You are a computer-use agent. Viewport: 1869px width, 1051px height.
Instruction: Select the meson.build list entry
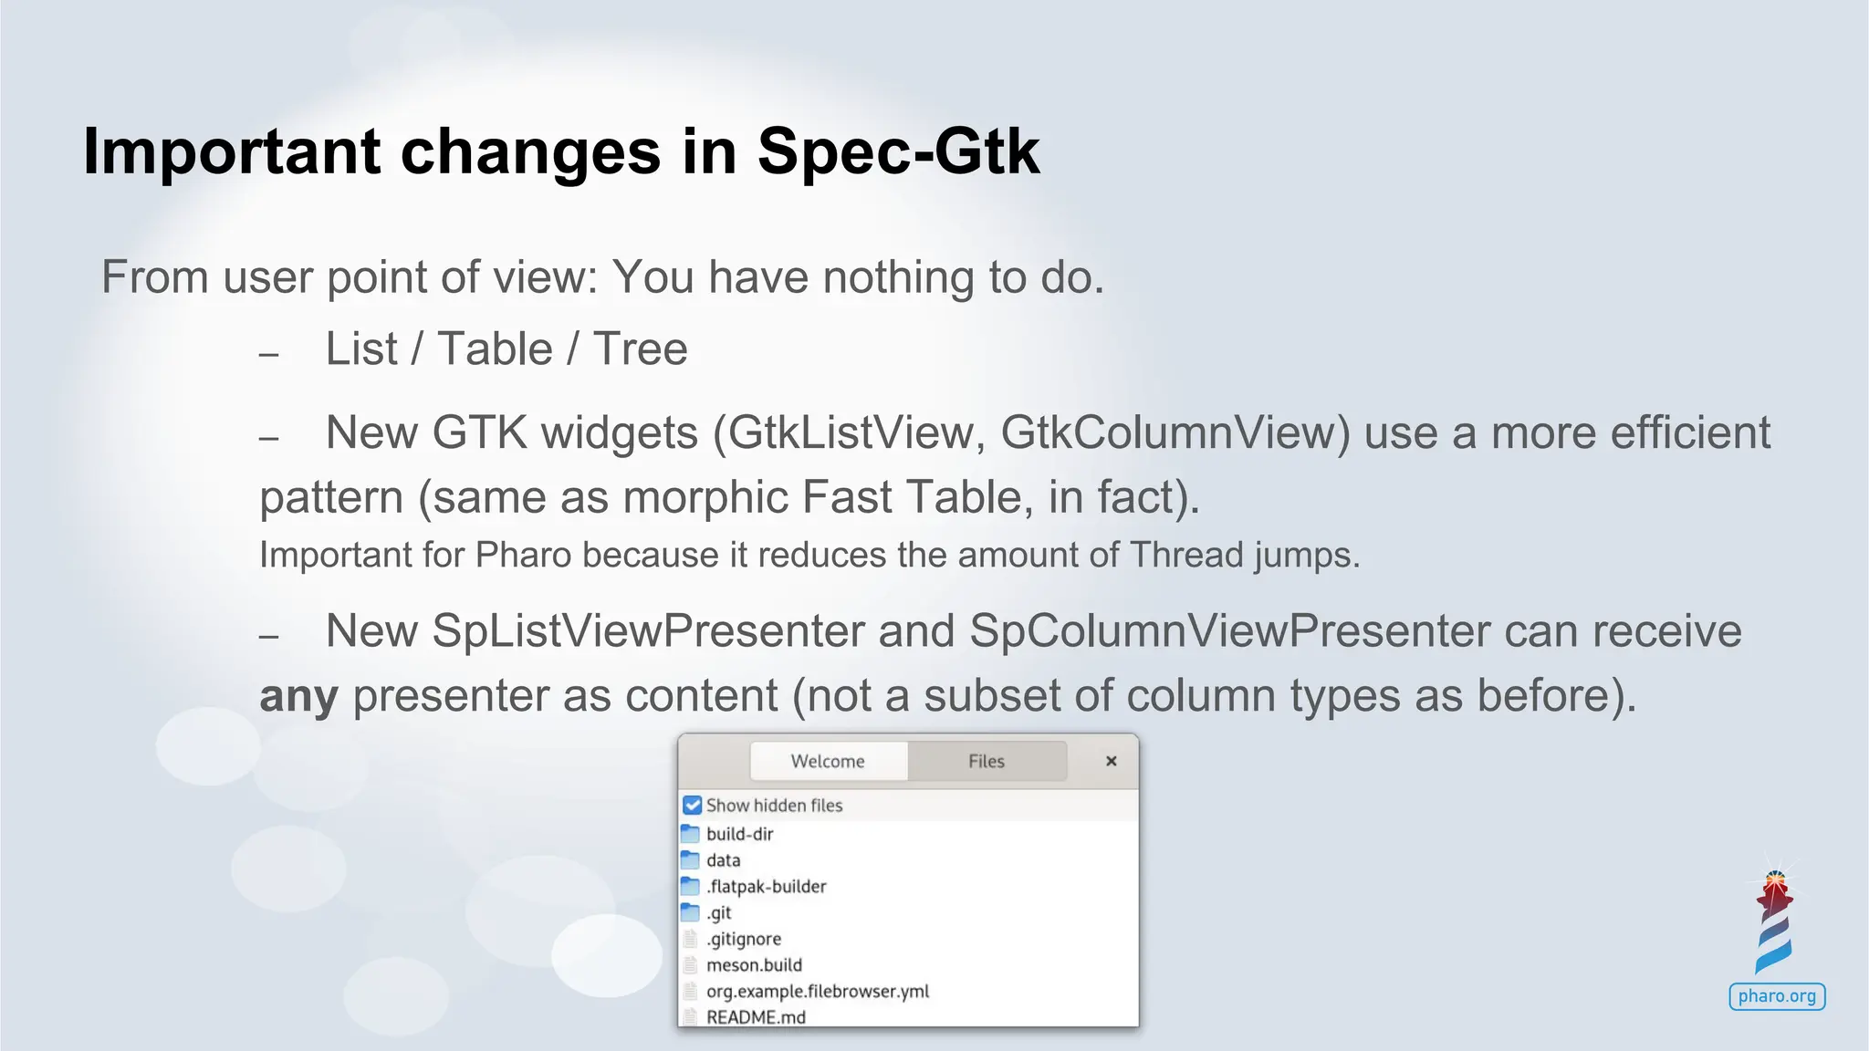[909, 964]
